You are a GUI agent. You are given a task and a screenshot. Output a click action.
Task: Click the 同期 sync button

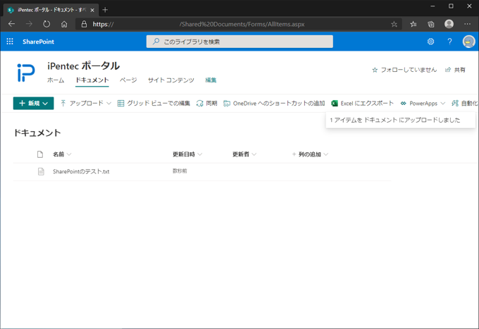click(x=207, y=104)
